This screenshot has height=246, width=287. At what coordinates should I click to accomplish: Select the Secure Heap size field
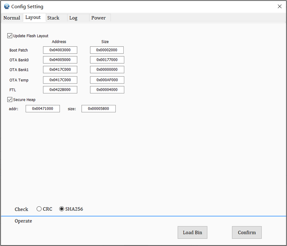(99, 108)
